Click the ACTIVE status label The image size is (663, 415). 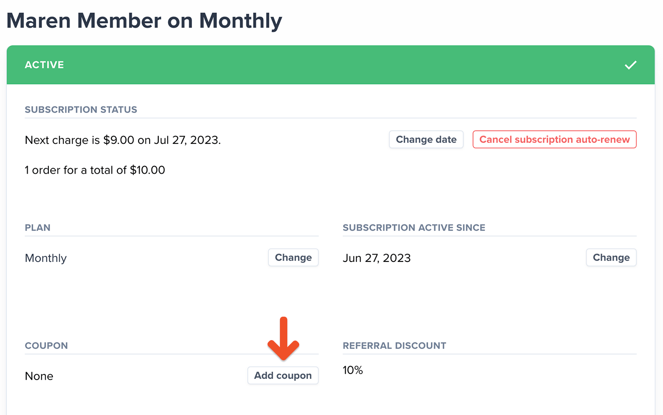point(44,65)
